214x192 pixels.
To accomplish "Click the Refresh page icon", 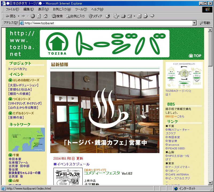I will click(x=39, y=16).
